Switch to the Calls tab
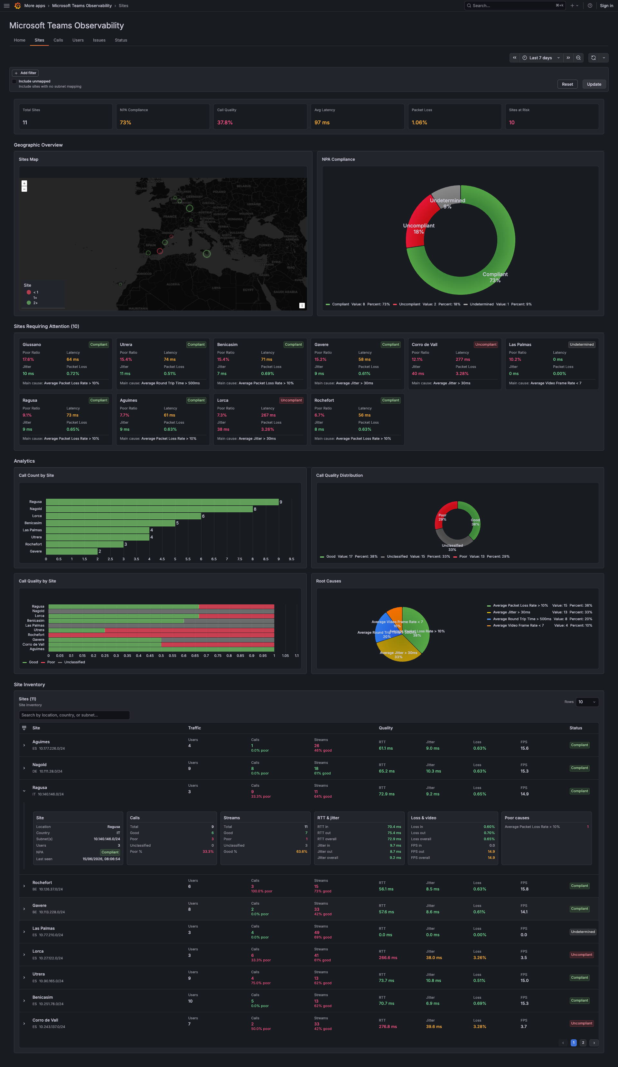This screenshot has width=618, height=1067. [x=58, y=40]
